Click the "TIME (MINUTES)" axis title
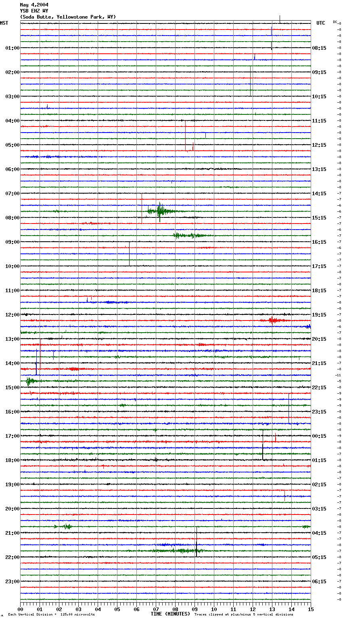 coord(170,614)
